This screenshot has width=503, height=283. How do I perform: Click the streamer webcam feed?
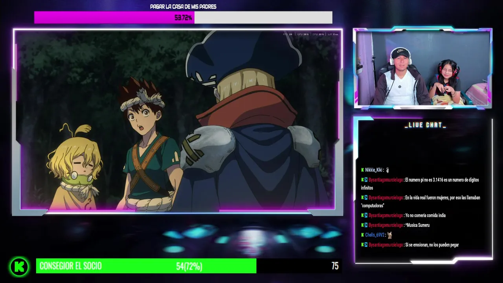coord(422,68)
